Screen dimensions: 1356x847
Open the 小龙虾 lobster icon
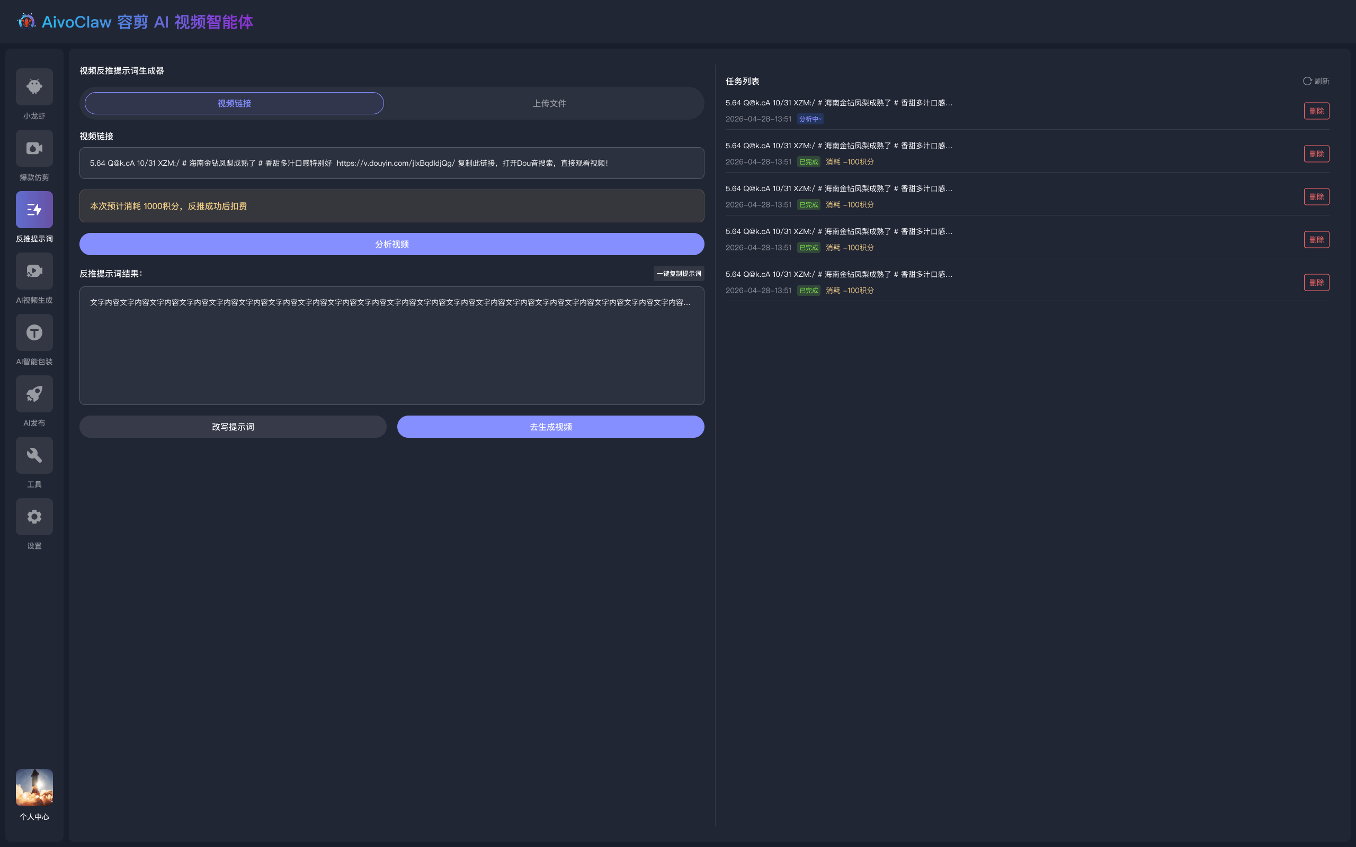pyautogui.click(x=34, y=87)
